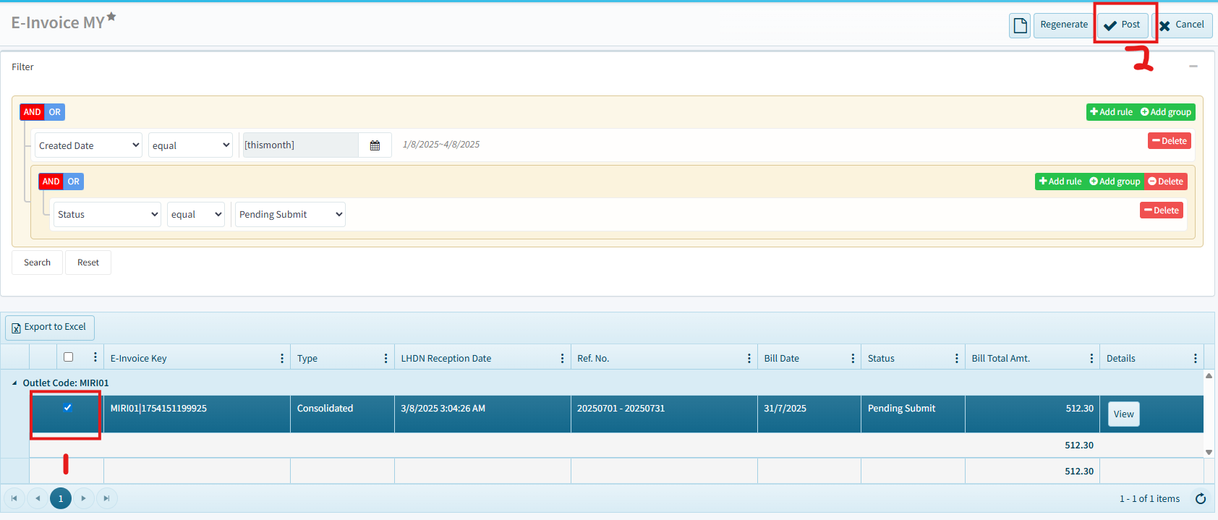
Task: Open the calendar date picker icon
Action: pyautogui.click(x=375, y=145)
